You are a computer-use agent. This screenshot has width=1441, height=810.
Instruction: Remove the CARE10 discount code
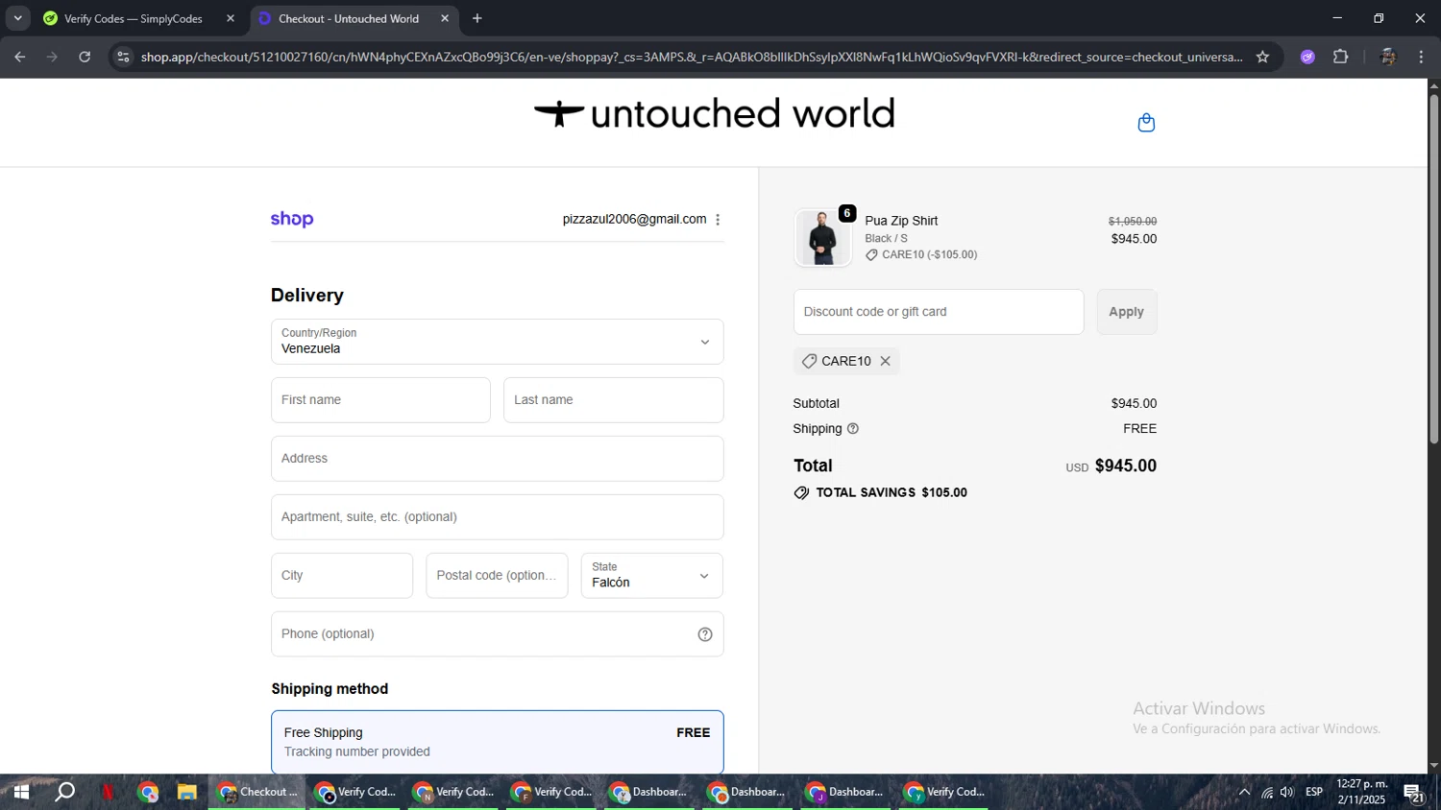pos(885,361)
